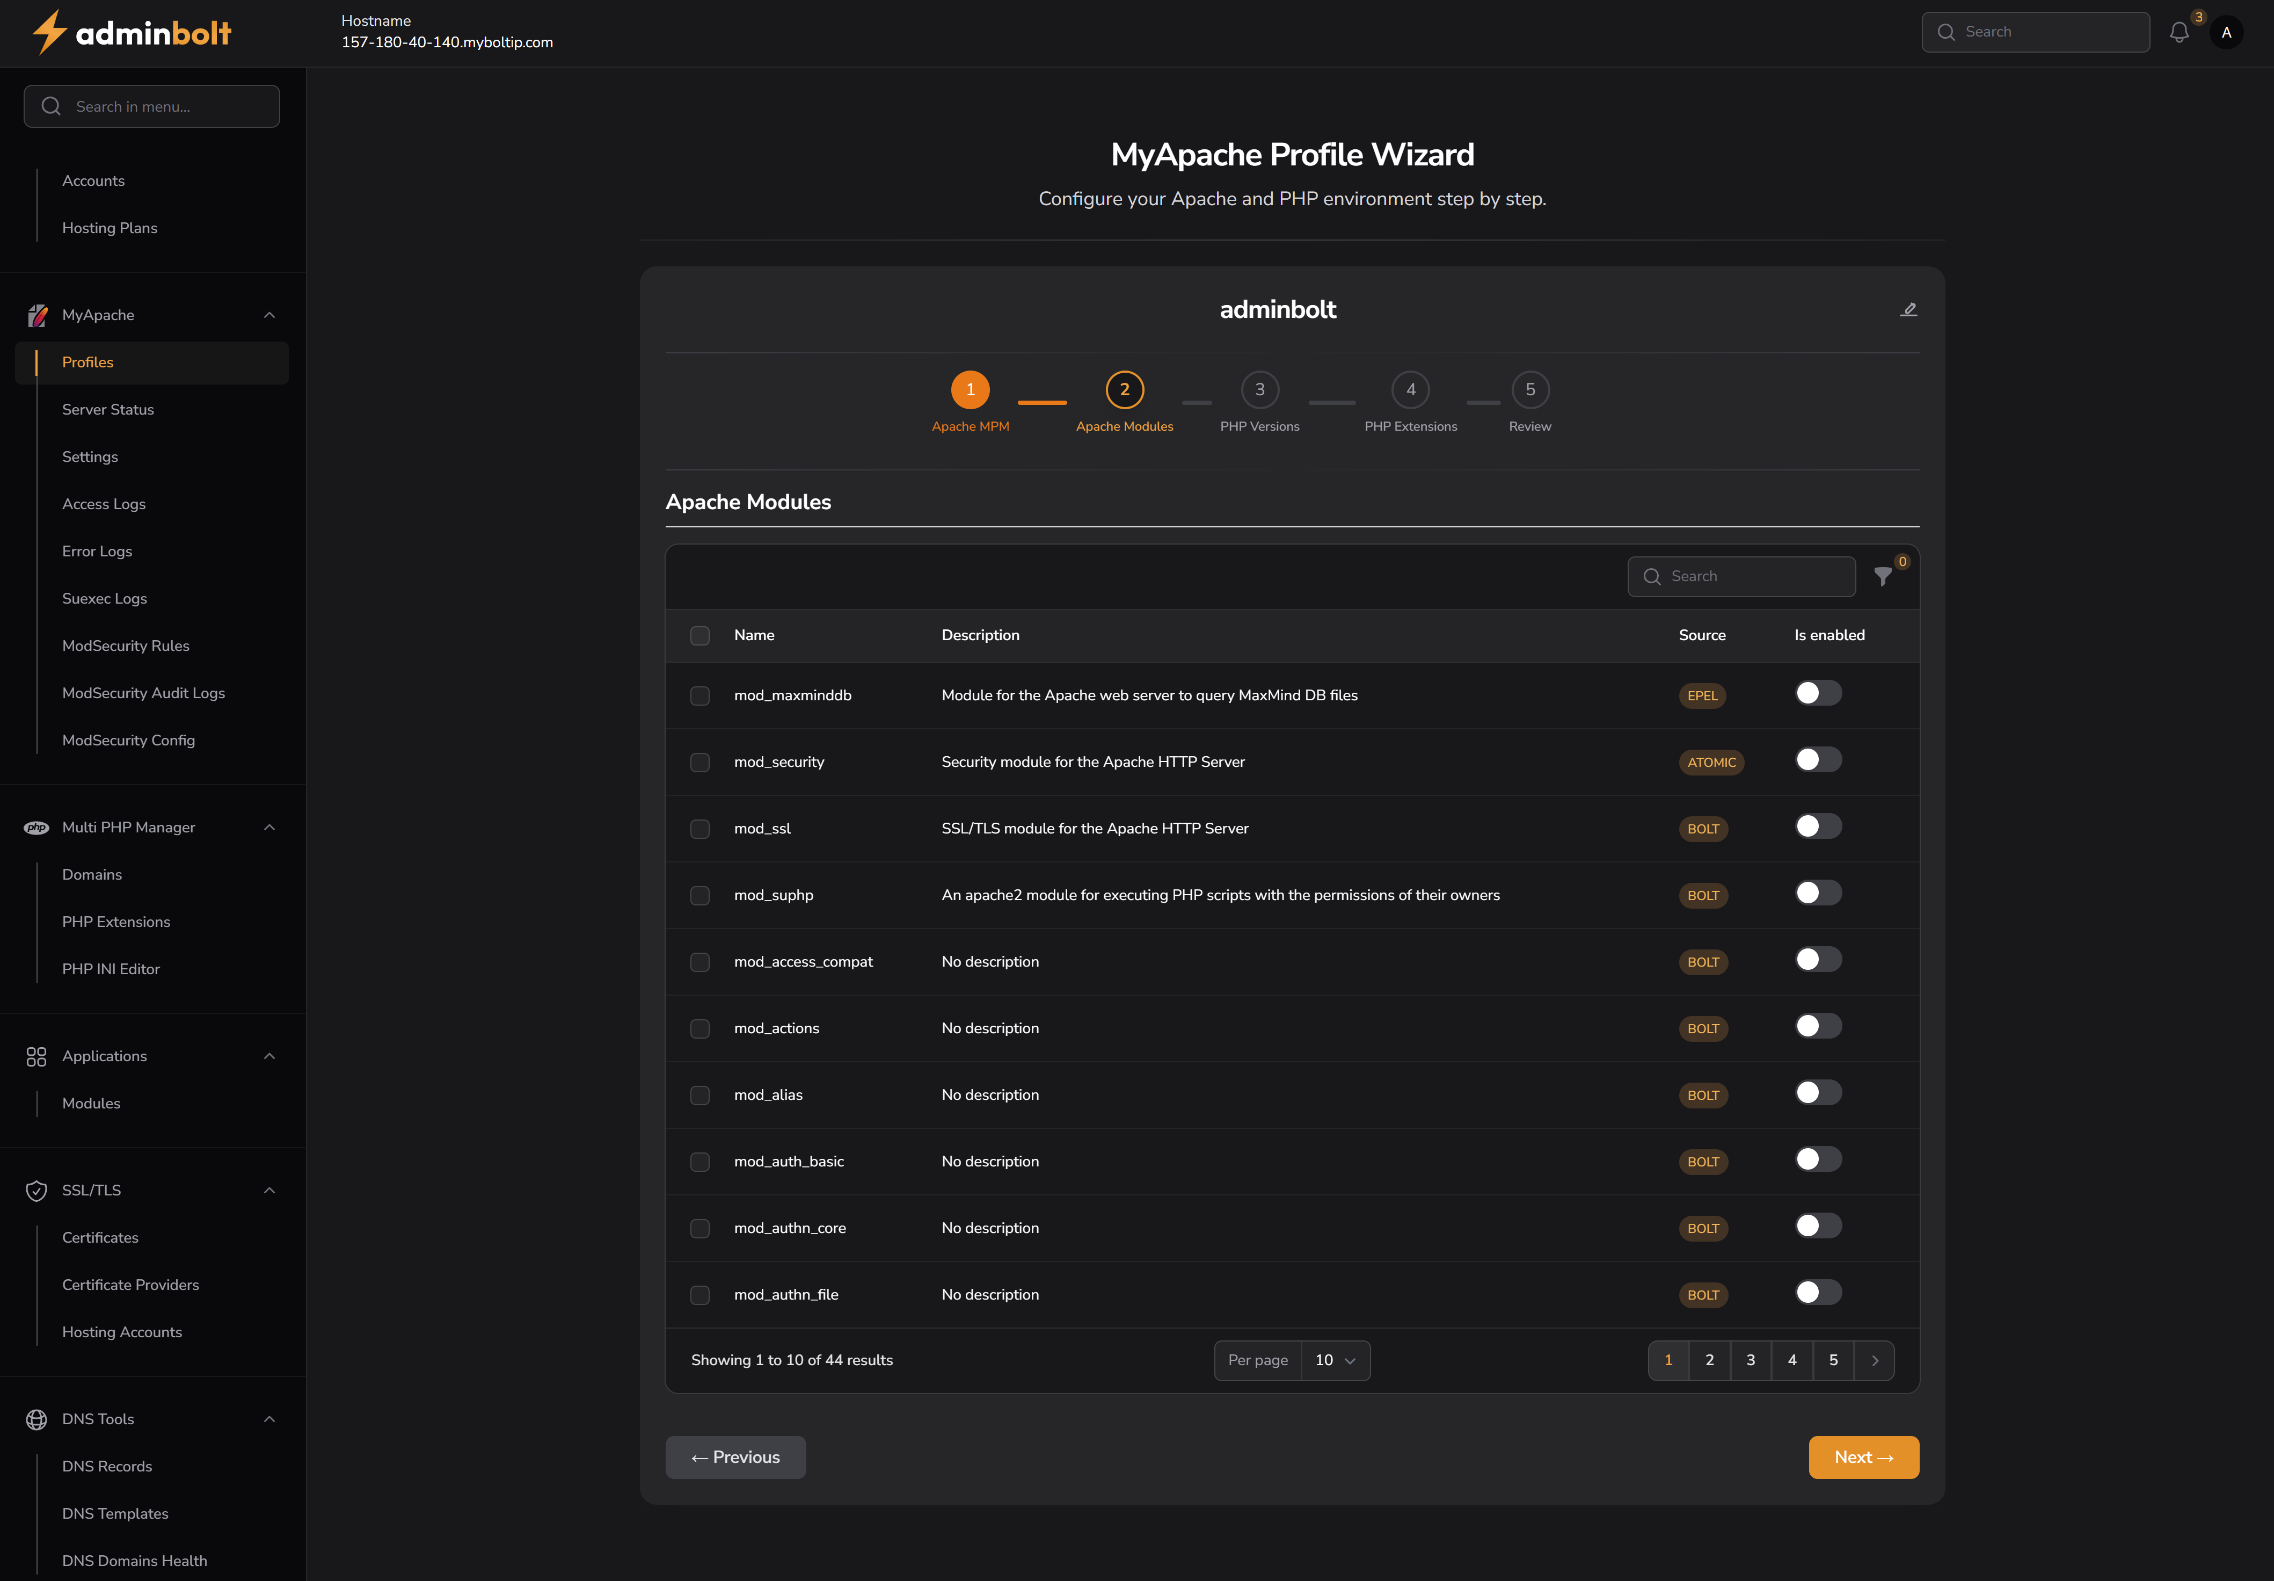
Task: Collapse the Applications menu group
Action: point(269,1056)
